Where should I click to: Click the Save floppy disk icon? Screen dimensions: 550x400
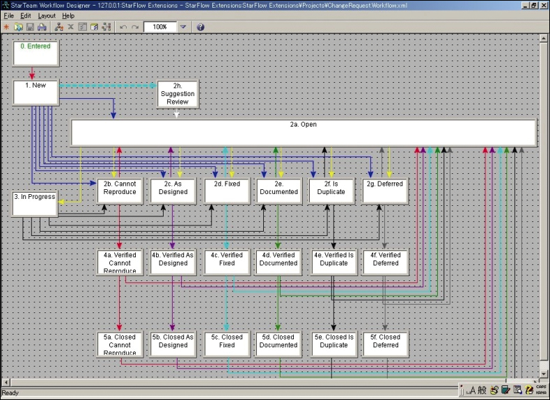click(30, 27)
